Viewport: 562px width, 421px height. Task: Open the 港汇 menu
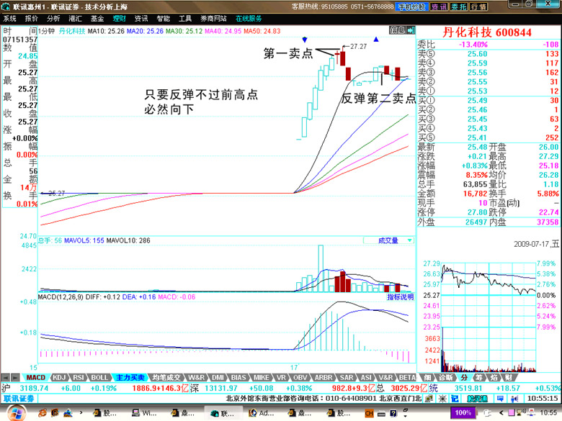(75, 19)
